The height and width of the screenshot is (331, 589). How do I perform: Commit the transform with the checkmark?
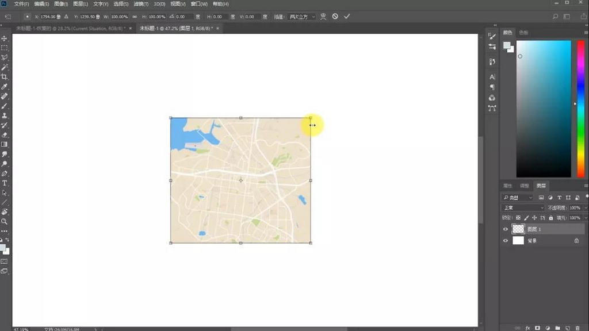pos(346,17)
